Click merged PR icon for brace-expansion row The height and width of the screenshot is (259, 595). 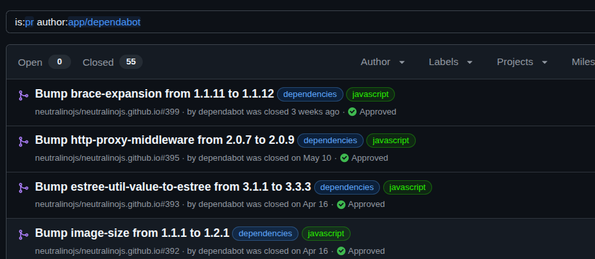23,96
